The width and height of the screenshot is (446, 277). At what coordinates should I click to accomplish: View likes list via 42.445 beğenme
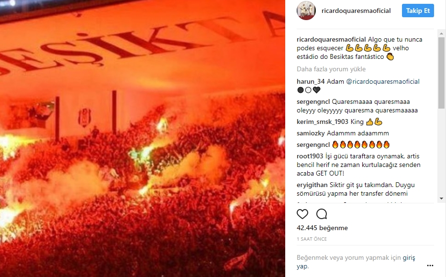pos(322,228)
